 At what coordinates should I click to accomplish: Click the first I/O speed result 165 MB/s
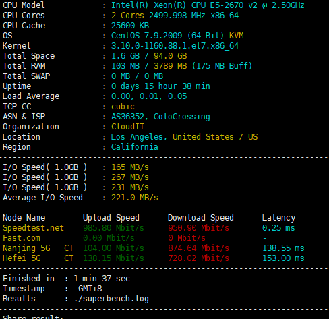(x=130, y=167)
